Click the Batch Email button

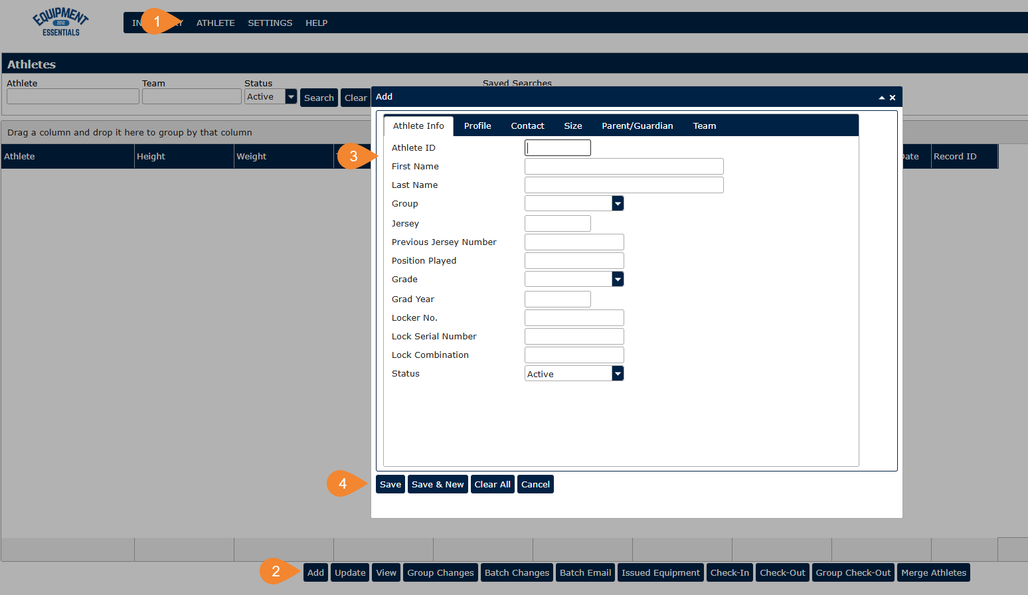point(586,572)
